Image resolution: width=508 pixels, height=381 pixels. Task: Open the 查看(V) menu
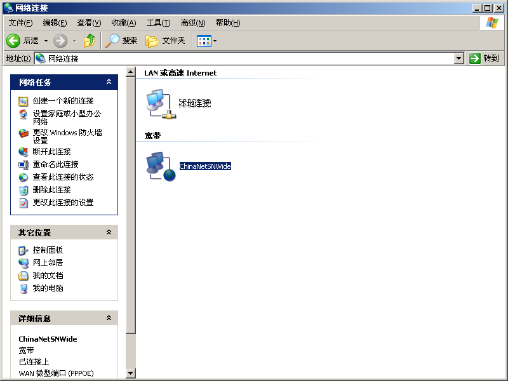(x=89, y=23)
